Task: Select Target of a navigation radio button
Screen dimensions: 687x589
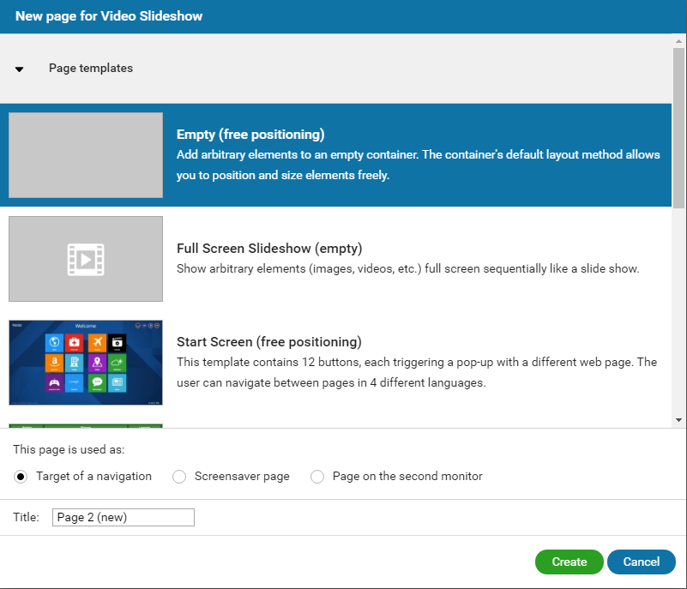Action: click(21, 477)
